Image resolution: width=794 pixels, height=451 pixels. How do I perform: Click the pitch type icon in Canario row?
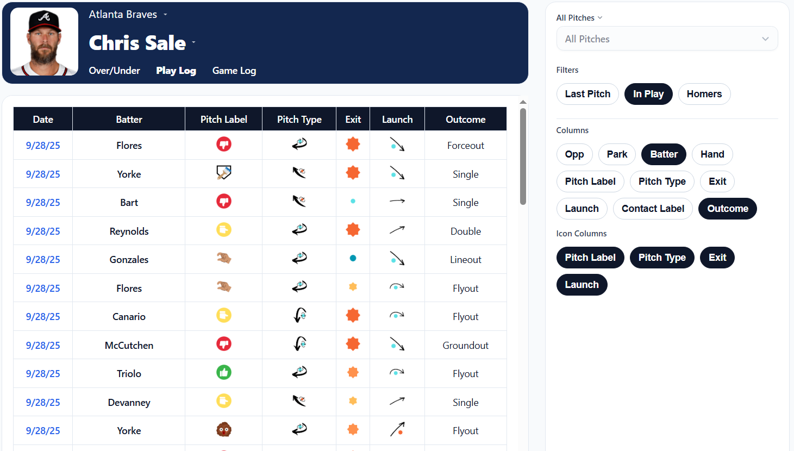[299, 316]
